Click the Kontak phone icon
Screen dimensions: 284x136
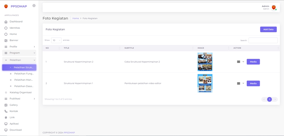click(6, 111)
